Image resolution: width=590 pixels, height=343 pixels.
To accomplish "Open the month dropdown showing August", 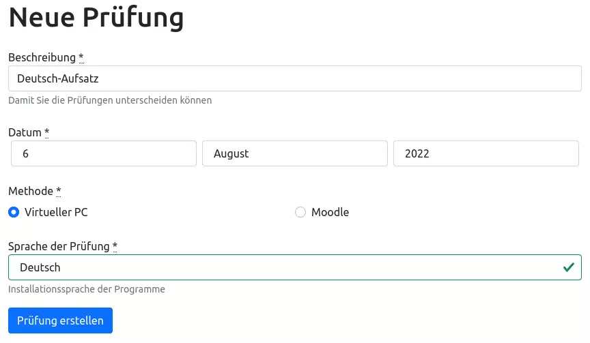I will pos(295,153).
